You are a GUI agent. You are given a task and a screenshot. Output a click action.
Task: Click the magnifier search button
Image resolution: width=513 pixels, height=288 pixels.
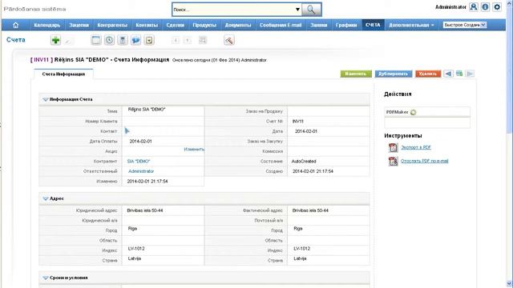point(311,10)
